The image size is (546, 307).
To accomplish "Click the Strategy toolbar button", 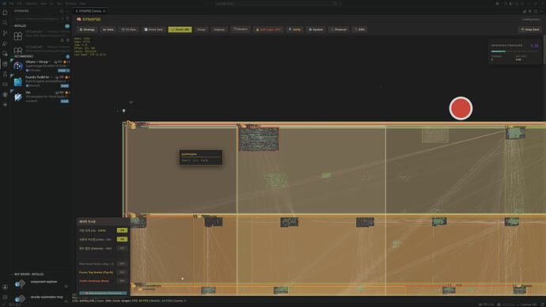I will click(87, 29).
